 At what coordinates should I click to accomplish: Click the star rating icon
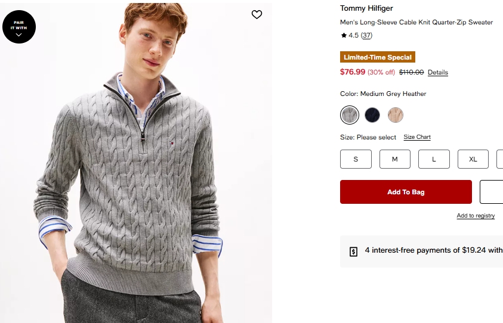tap(344, 36)
